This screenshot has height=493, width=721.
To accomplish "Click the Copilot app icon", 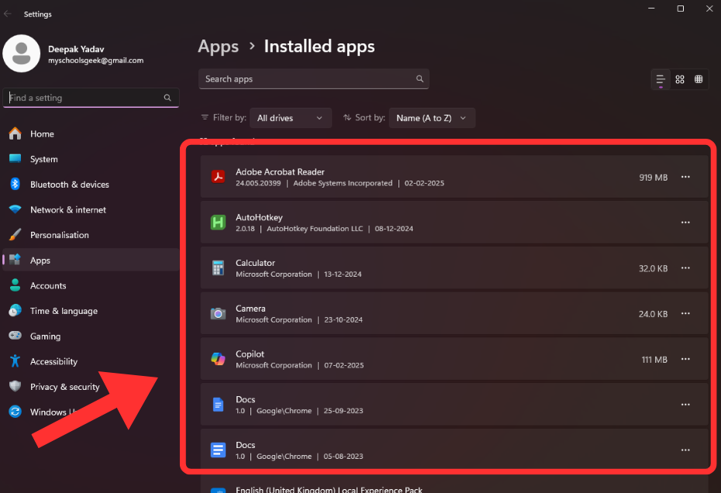I will coord(218,359).
